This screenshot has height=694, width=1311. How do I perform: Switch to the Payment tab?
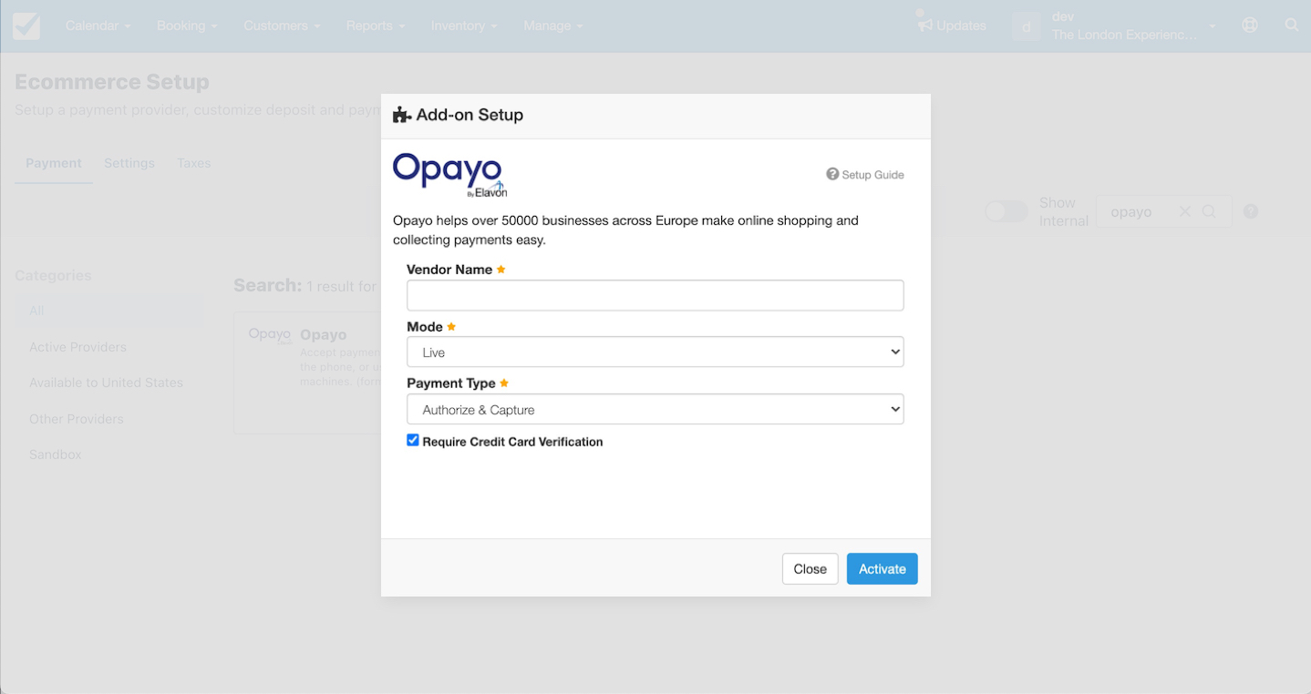54,163
